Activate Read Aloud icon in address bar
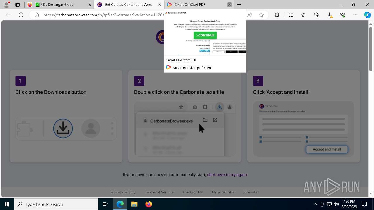Image resolution: width=374 pixels, height=210 pixels. 250,15
